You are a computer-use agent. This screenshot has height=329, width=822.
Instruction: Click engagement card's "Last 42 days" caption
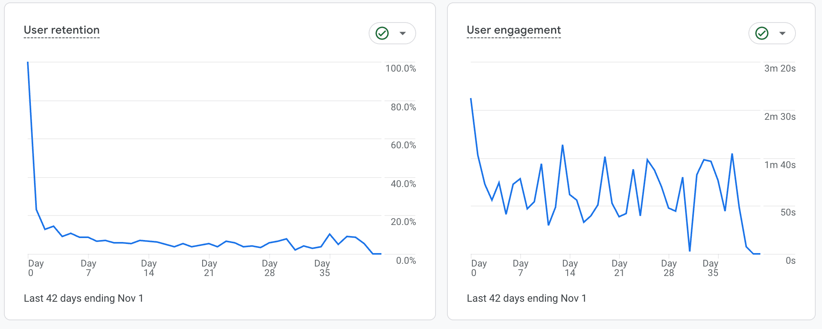pos(527,298)
